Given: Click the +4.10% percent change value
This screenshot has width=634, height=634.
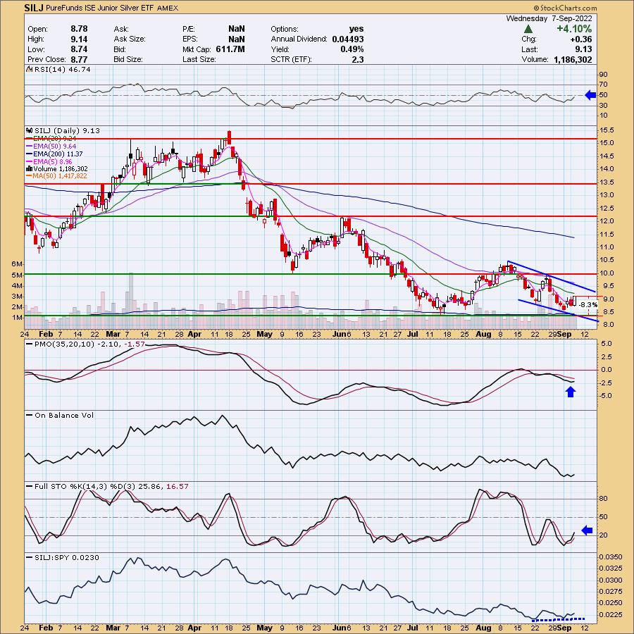Looking at the screenshot, I should coord(573,29).
